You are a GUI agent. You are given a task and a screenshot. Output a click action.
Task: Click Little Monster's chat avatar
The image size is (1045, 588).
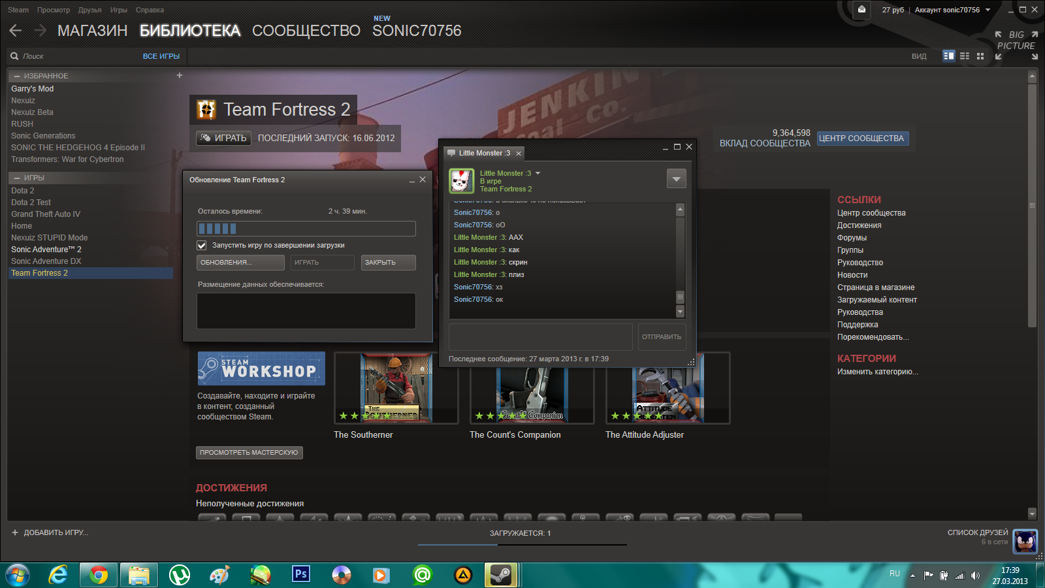click(x=462, y=181)
